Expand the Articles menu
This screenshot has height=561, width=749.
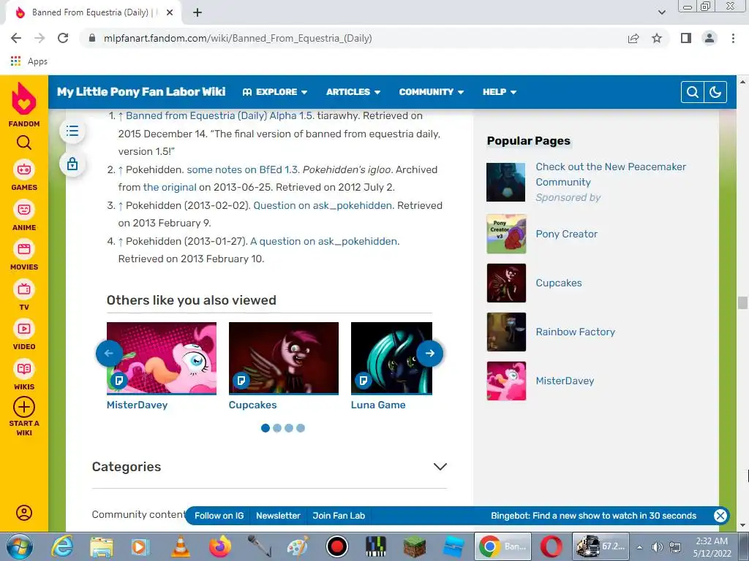click(353, 92)
